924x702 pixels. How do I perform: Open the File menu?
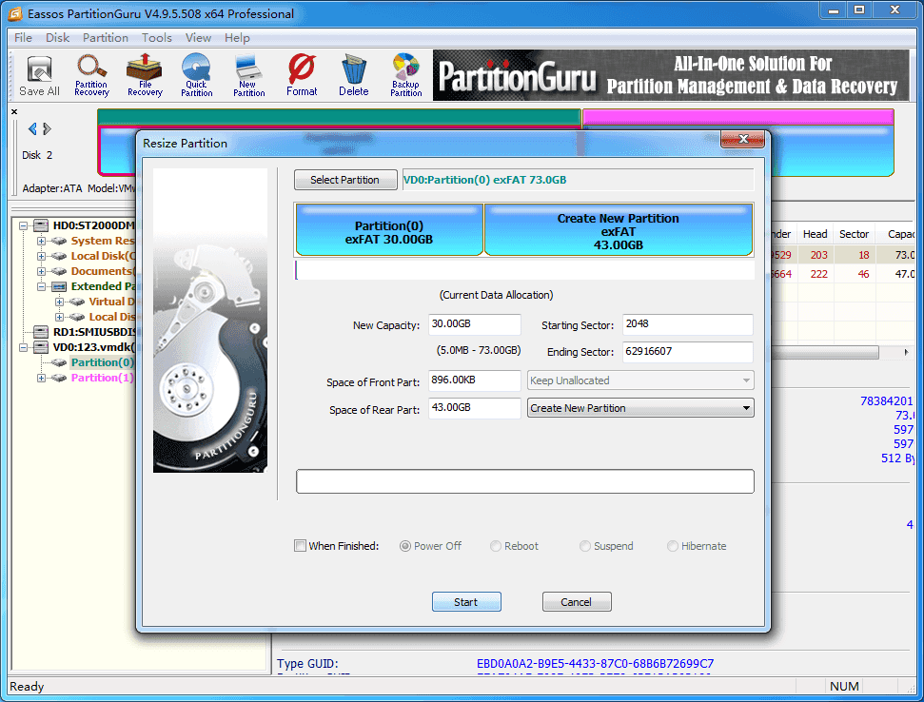tap(24, 38)
